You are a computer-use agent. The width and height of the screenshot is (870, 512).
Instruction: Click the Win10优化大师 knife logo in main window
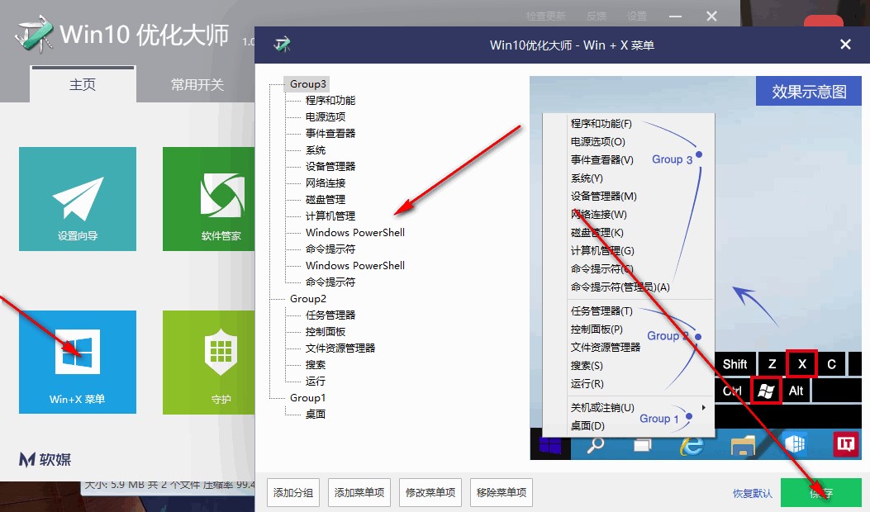[35, 35]
